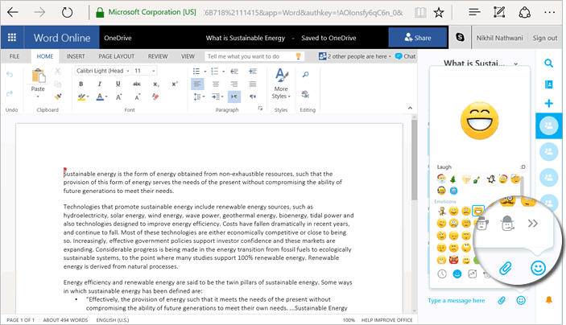The image size is (566, 325).
Task: Switch to the VIEW tab
Action: [x=188, y=56]
